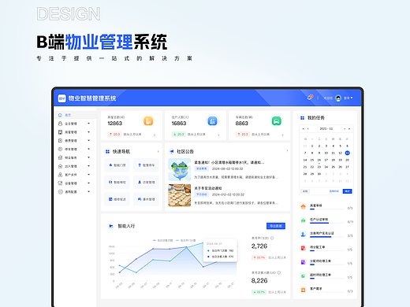The image size is (410, 307).
Task: Click the blue person icon beside 注册用户实名认证
Action: [303, 235]
